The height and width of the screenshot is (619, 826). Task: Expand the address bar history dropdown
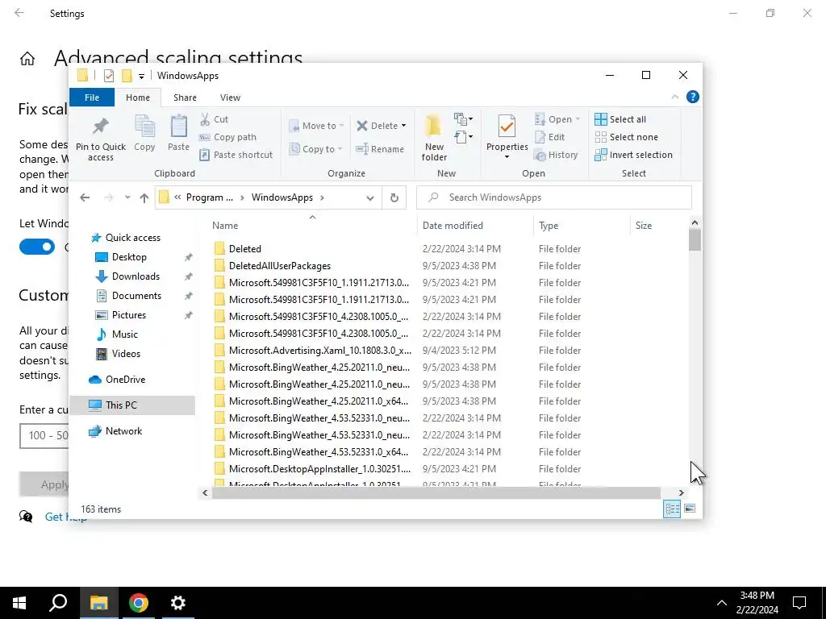coord(369,198)
